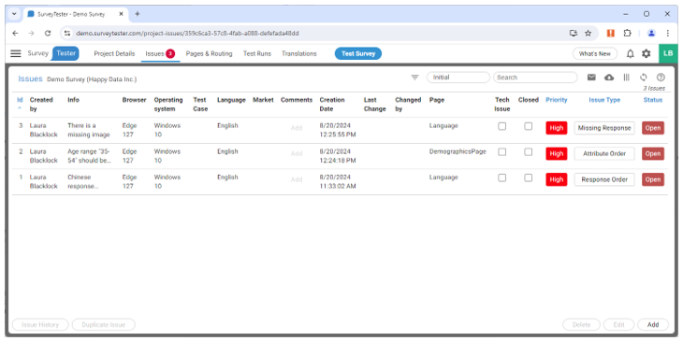The image size is (683, 341).
Task: Click the orange extension icon
Action: coord(611,33)
